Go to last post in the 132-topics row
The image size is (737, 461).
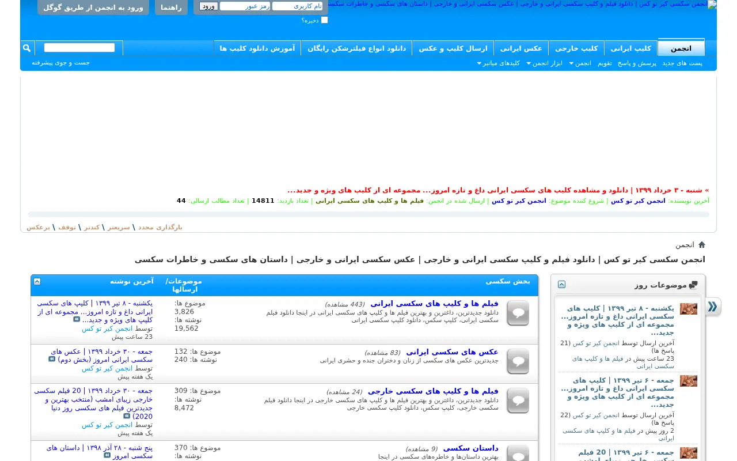(52, 359)
